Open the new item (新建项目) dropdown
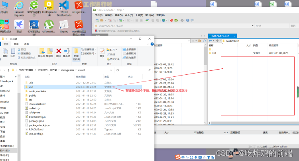The height and width of the screenshot is (161, 299). (x=89, y=49)
